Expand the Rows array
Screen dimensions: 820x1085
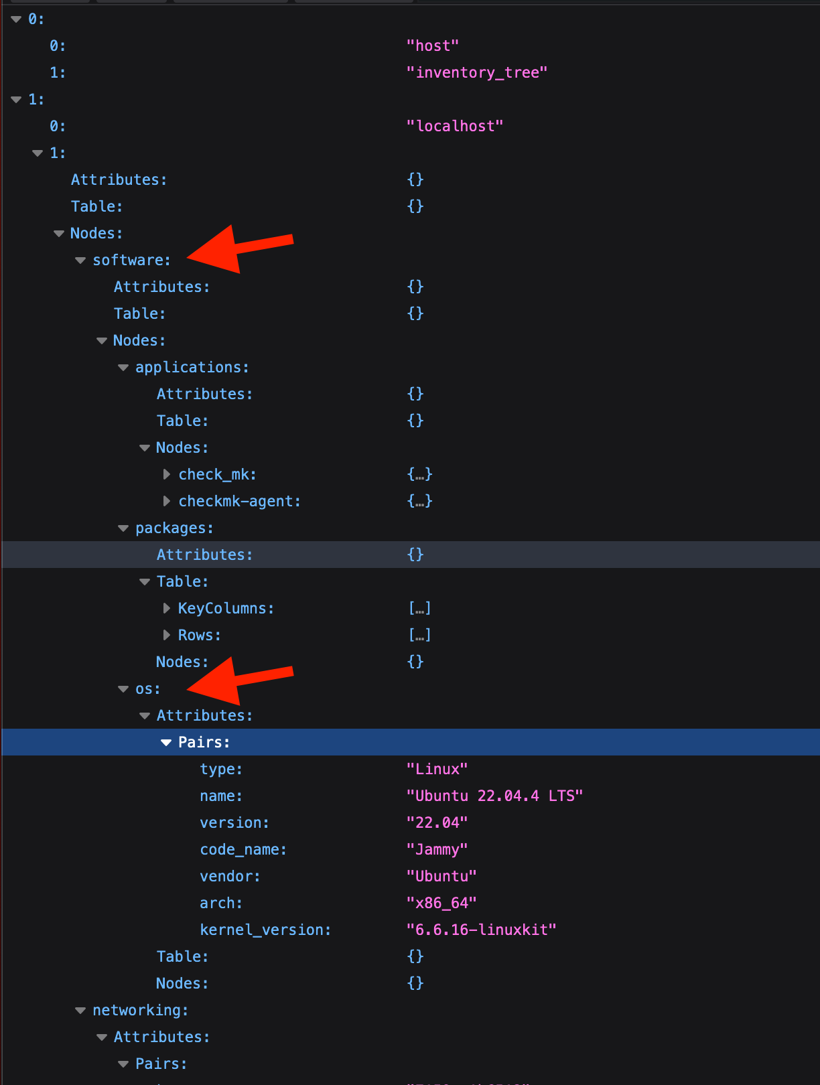[x=167, y=636]
